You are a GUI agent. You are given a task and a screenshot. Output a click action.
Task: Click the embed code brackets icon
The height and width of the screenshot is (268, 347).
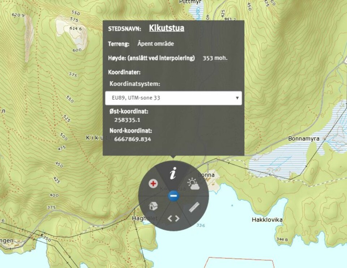click(x=173, y=218)
